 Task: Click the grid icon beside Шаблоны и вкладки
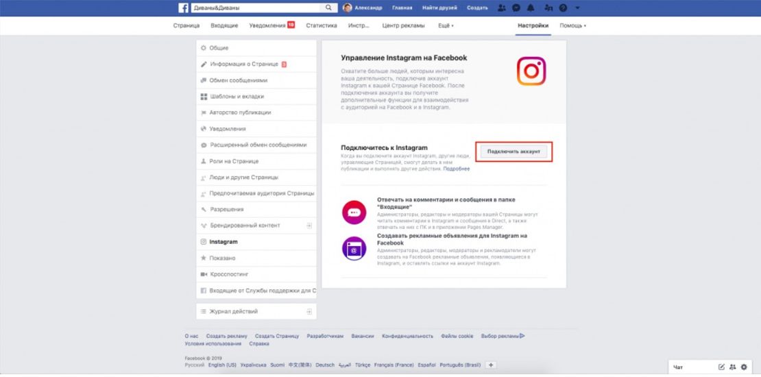click(204, 97)
